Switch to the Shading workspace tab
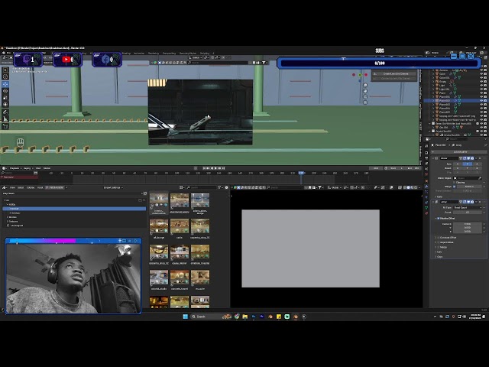 [126, 53]
